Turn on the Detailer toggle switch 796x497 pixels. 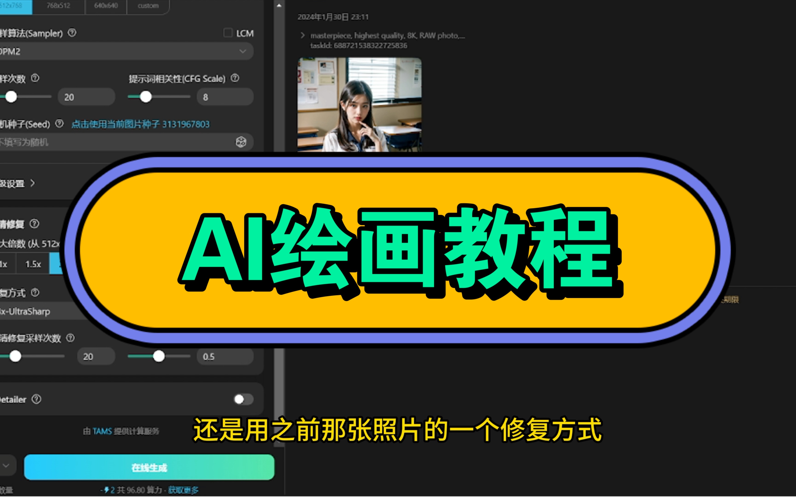click(242, 399)
